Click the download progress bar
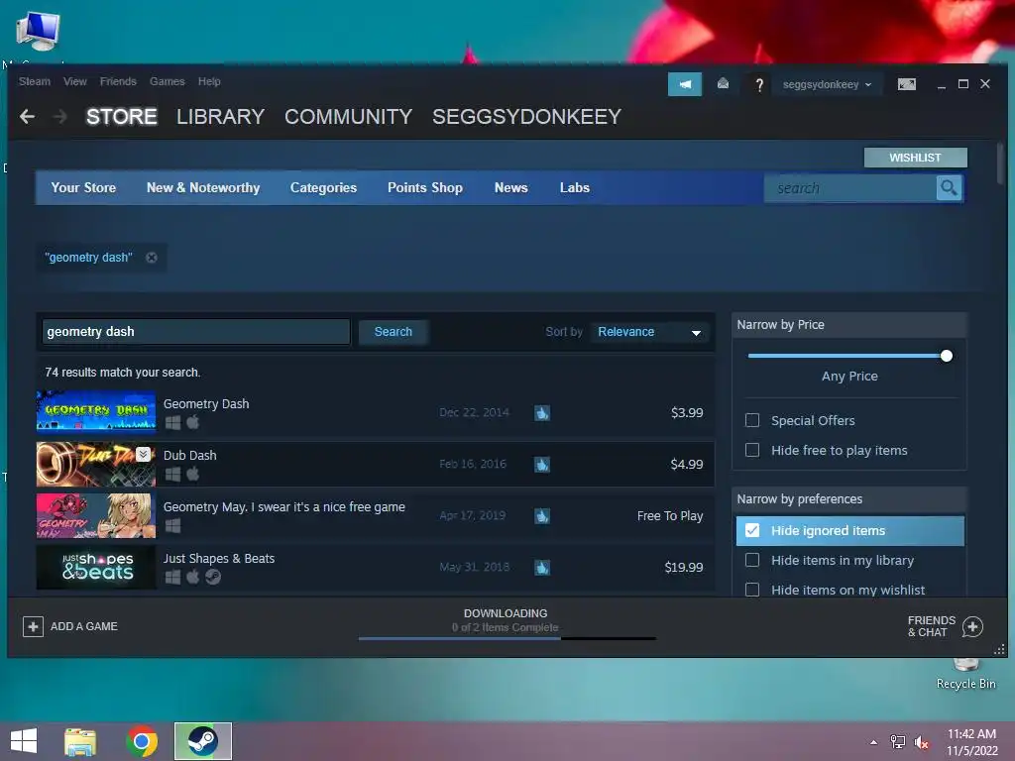Image resolution: width=1015 pixels, height=761 pixels. 507,639
